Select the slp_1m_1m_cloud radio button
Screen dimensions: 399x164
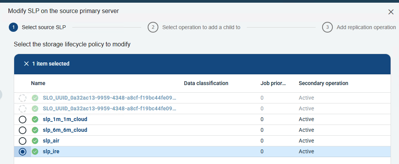coord(23,119)
